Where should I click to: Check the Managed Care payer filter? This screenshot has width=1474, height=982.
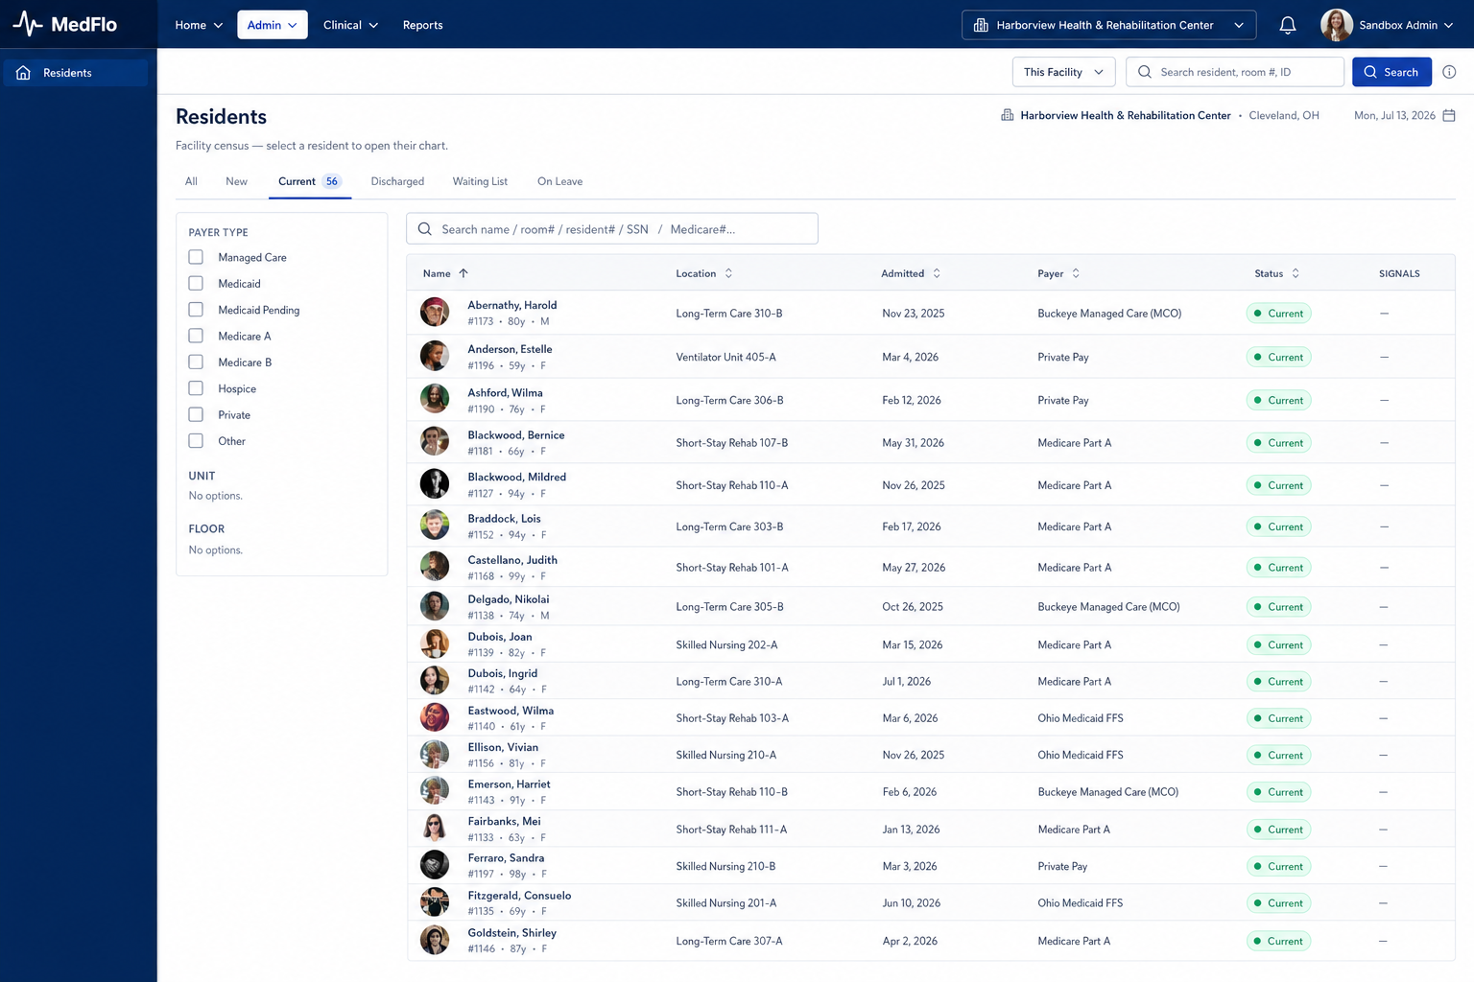(196, 257)
